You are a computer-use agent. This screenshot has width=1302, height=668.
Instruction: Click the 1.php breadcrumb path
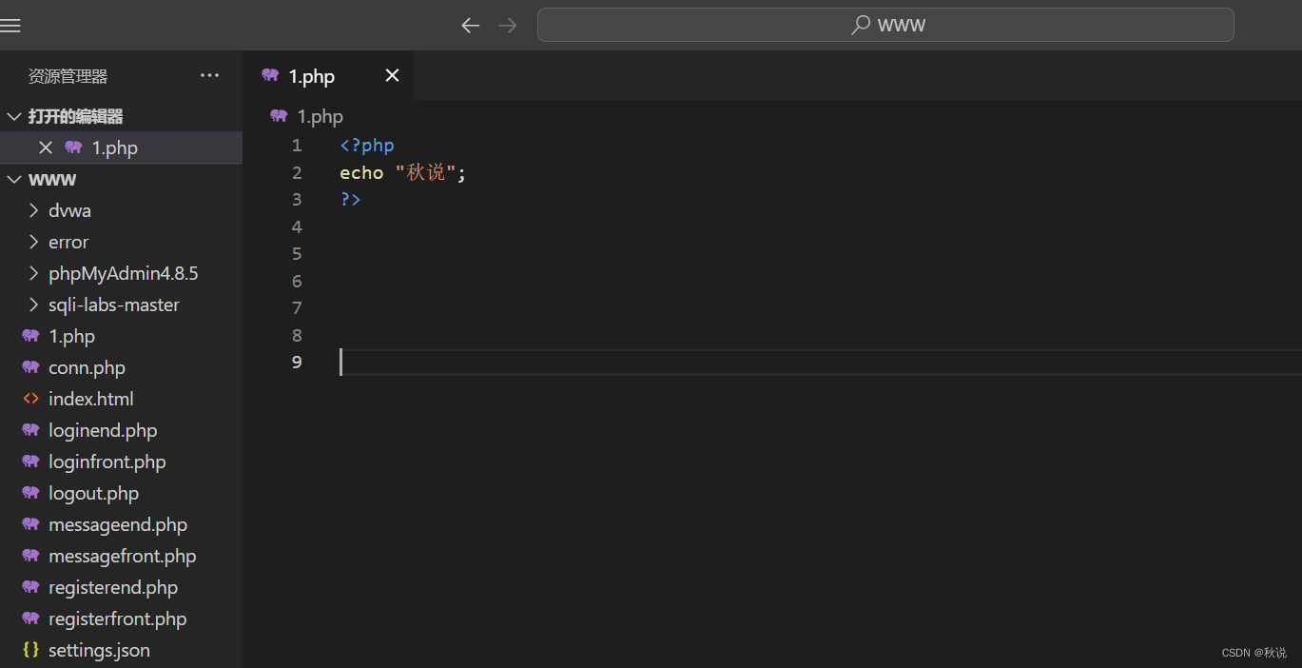click(x=320, y=116)
